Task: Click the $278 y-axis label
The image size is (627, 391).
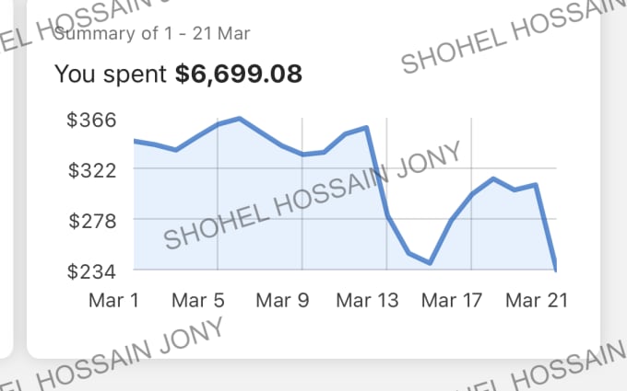Action: 92,221
